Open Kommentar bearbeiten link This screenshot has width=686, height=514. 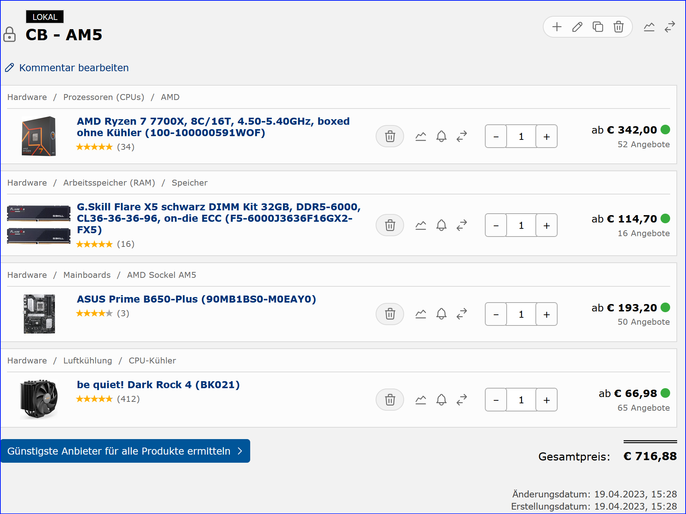pyautogui.click(x=67, y=68)
